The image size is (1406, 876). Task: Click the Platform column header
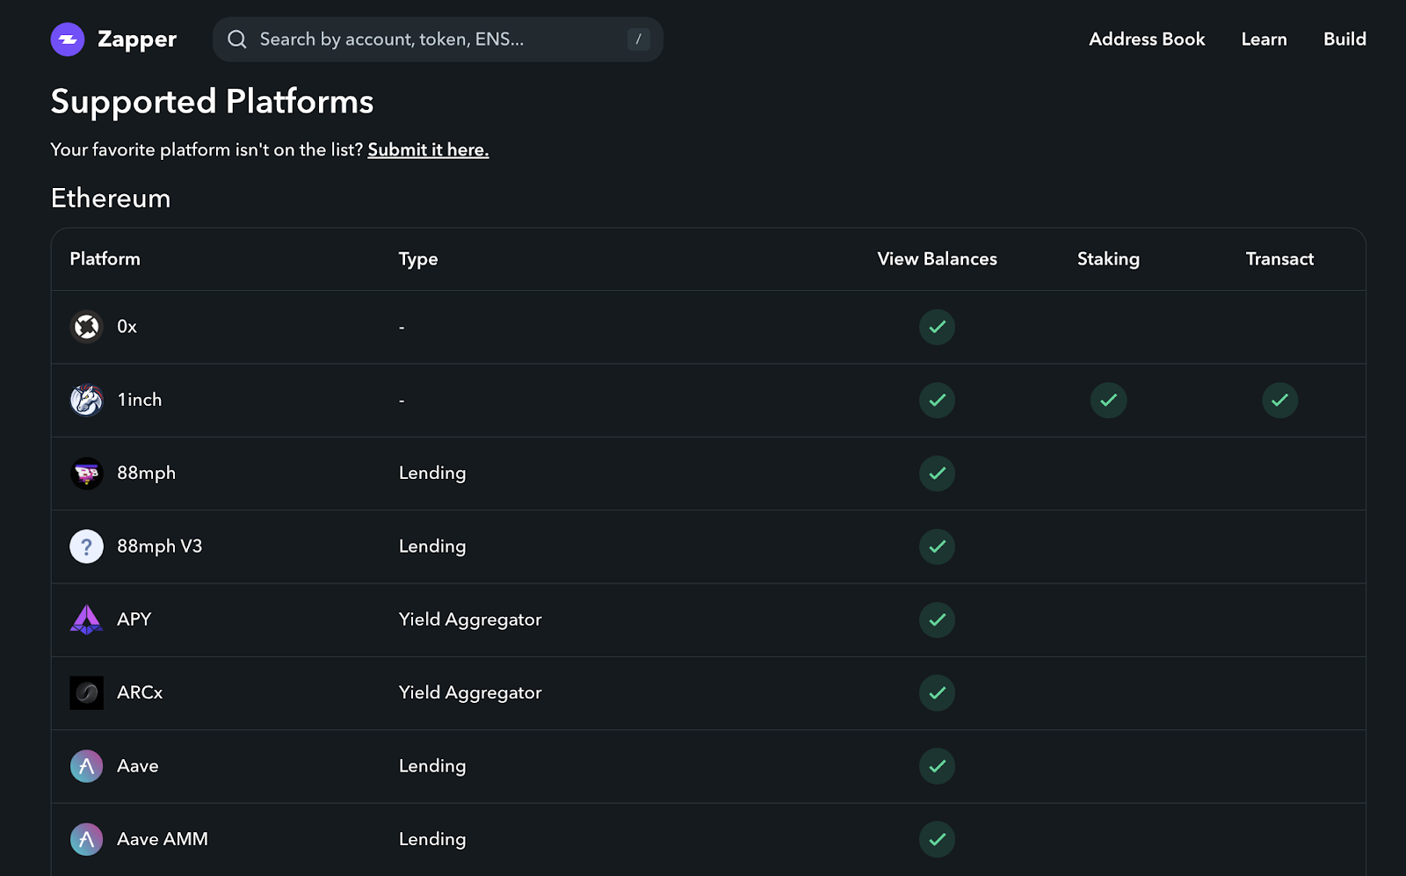(x=105, y=259)
